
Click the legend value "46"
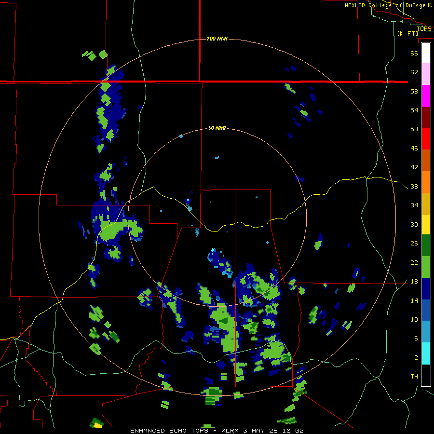(414, 149)
